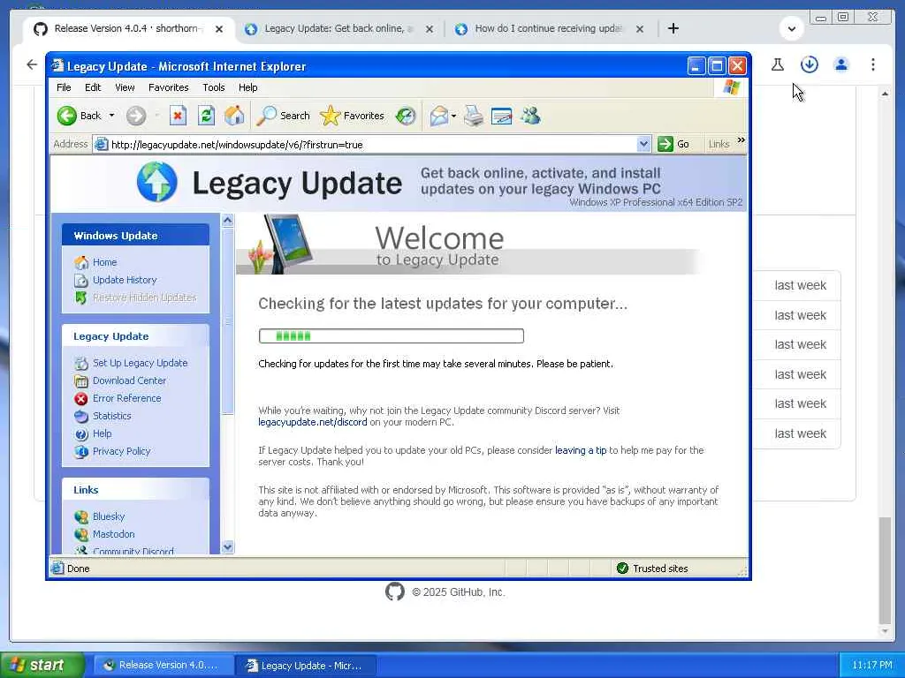
Task: Switch to 'How do I continue receiving' tab
Action: (548, 29)
